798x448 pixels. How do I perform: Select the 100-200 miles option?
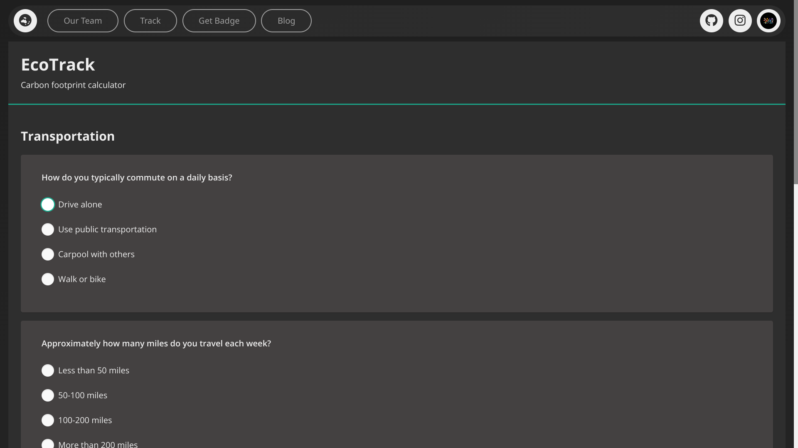click(48, 420)
